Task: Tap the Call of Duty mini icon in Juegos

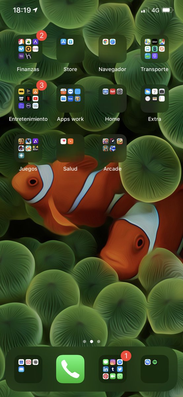Action: pyautogui.click(x=35, y=148)
